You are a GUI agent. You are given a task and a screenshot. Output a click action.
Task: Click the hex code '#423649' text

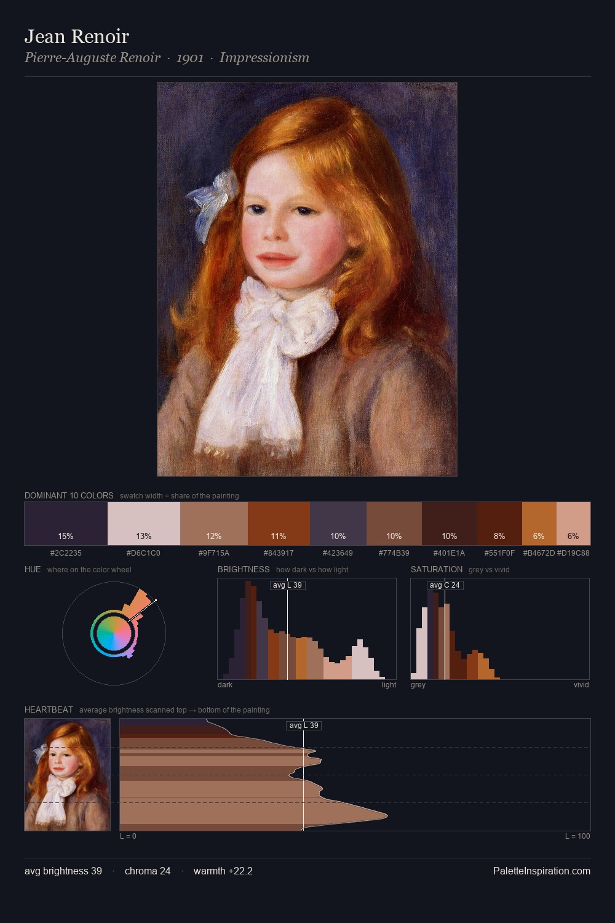338,553
